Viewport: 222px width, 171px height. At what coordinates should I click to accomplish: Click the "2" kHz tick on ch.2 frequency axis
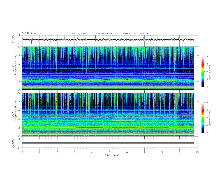coord(20,128)
